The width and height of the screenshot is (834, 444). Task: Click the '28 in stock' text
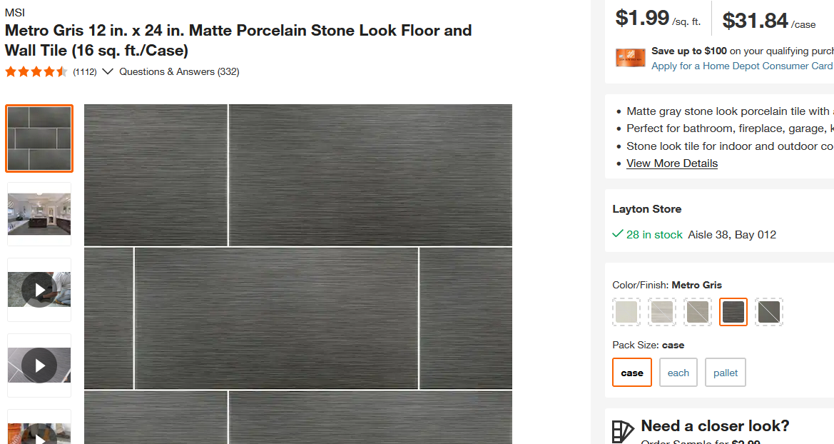[x=654, y=234]
